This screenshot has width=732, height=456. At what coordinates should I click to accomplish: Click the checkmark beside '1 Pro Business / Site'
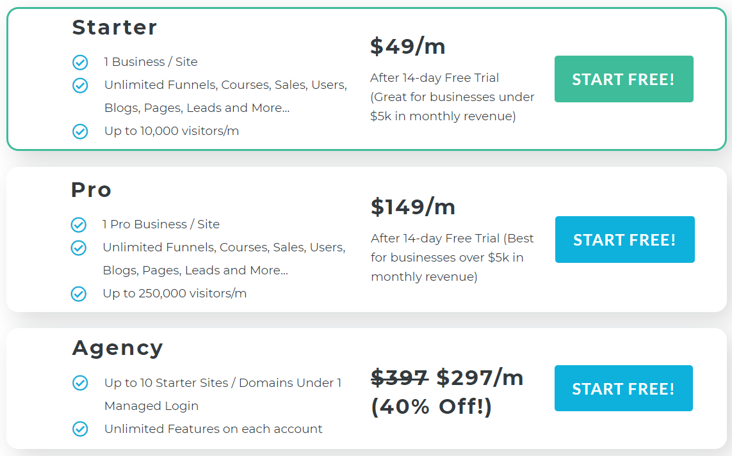(x=78, y=224)
